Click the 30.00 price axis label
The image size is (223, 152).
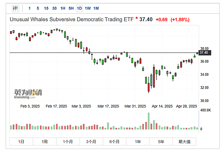[x=204, y=101]
